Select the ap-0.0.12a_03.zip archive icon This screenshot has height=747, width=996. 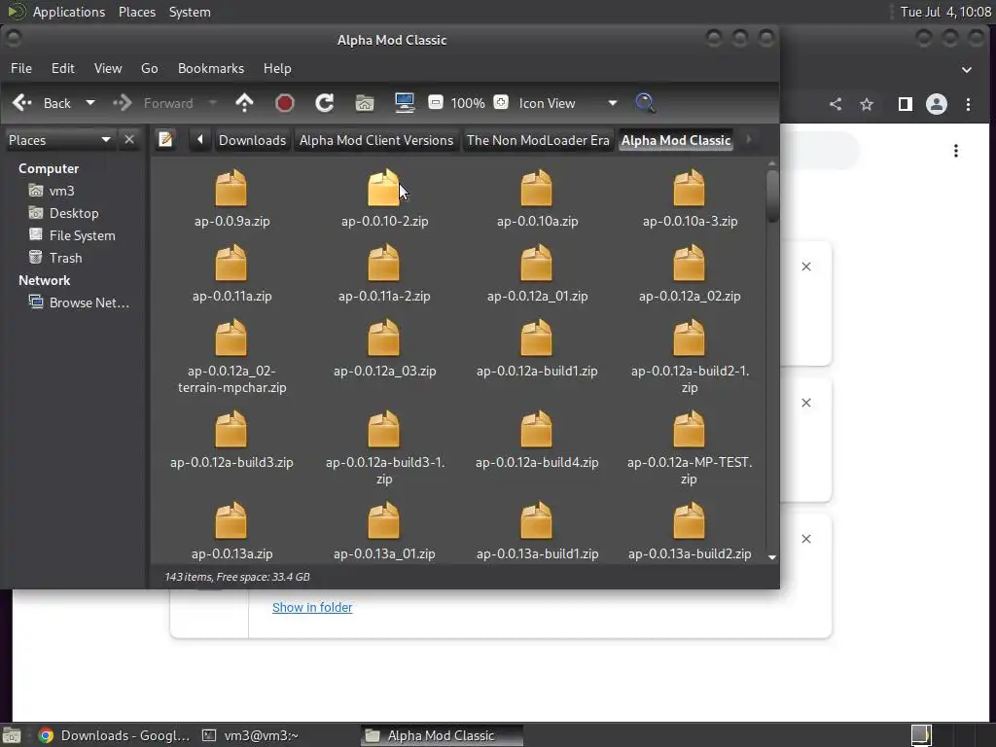coord(383,338)
